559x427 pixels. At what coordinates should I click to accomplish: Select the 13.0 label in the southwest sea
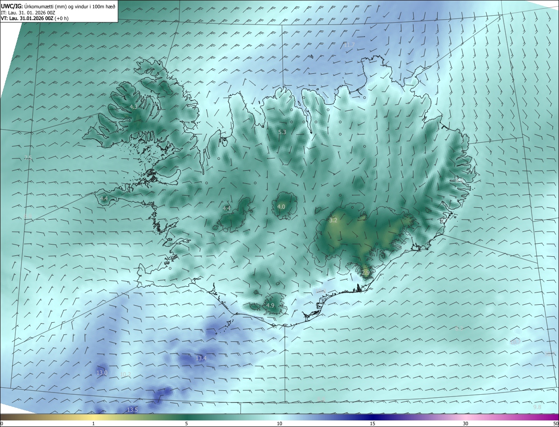pyautogui.click(x=102, y=372)
